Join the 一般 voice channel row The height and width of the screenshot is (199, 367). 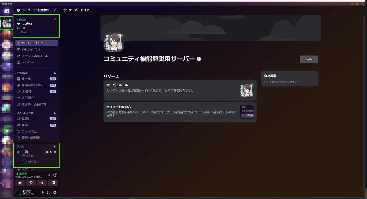click(x=36, y=153)
